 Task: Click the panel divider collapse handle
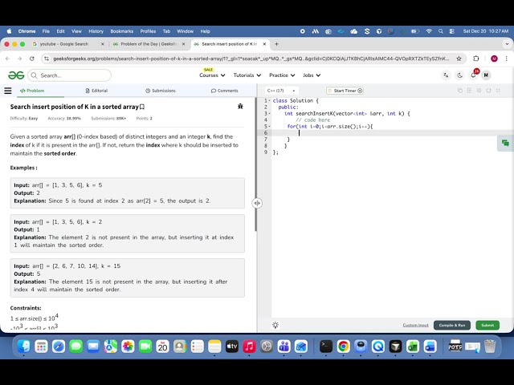click(257, 203)
